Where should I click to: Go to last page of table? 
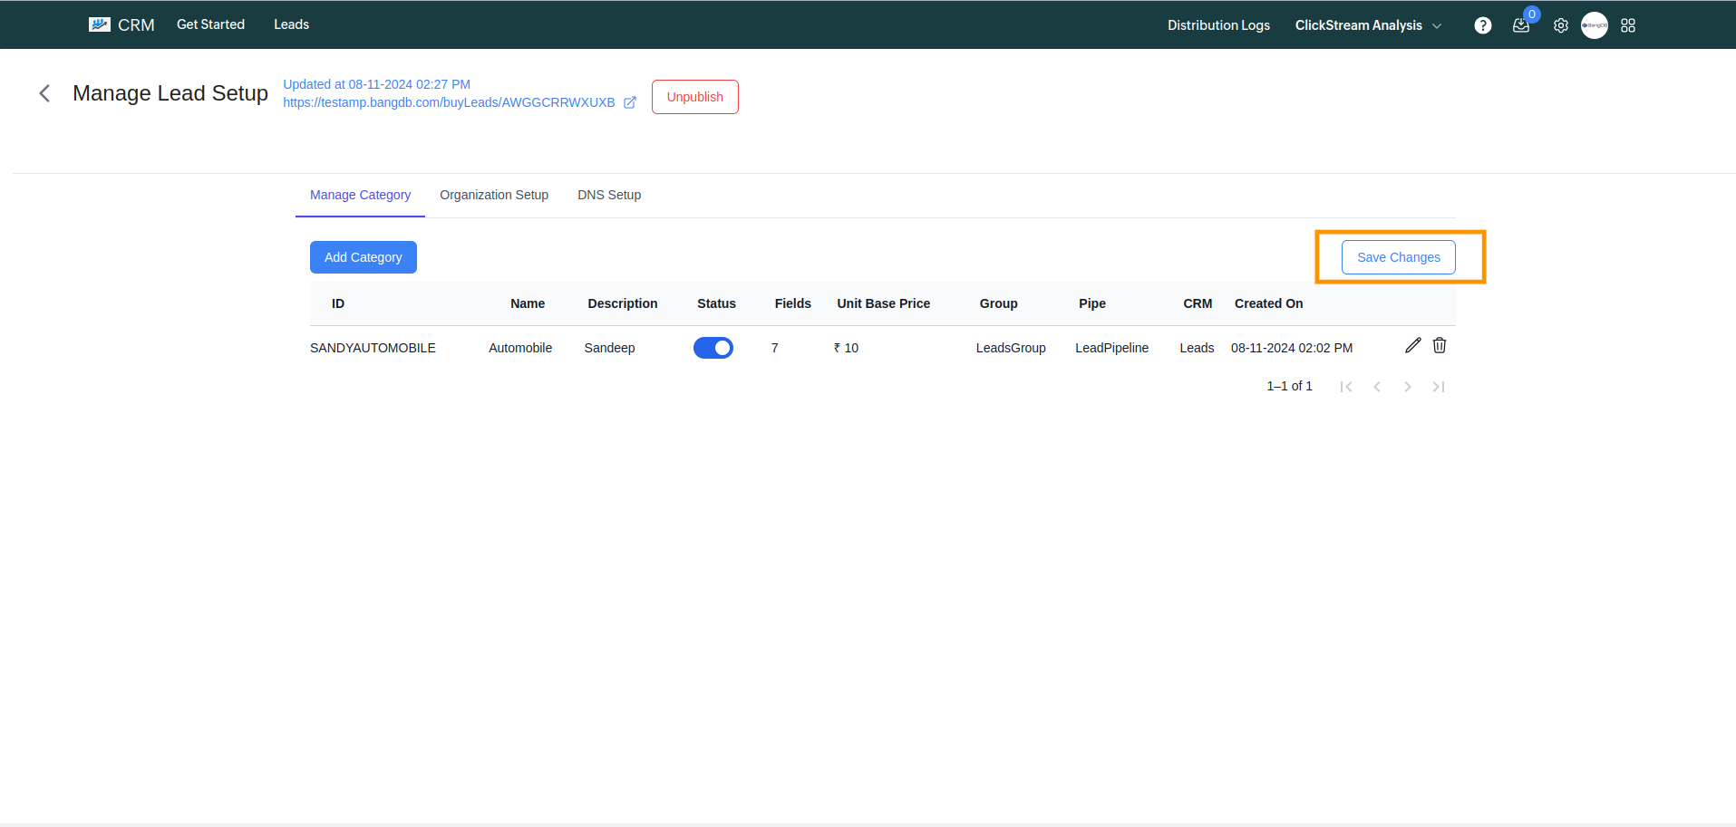[x=1439, y=387]
